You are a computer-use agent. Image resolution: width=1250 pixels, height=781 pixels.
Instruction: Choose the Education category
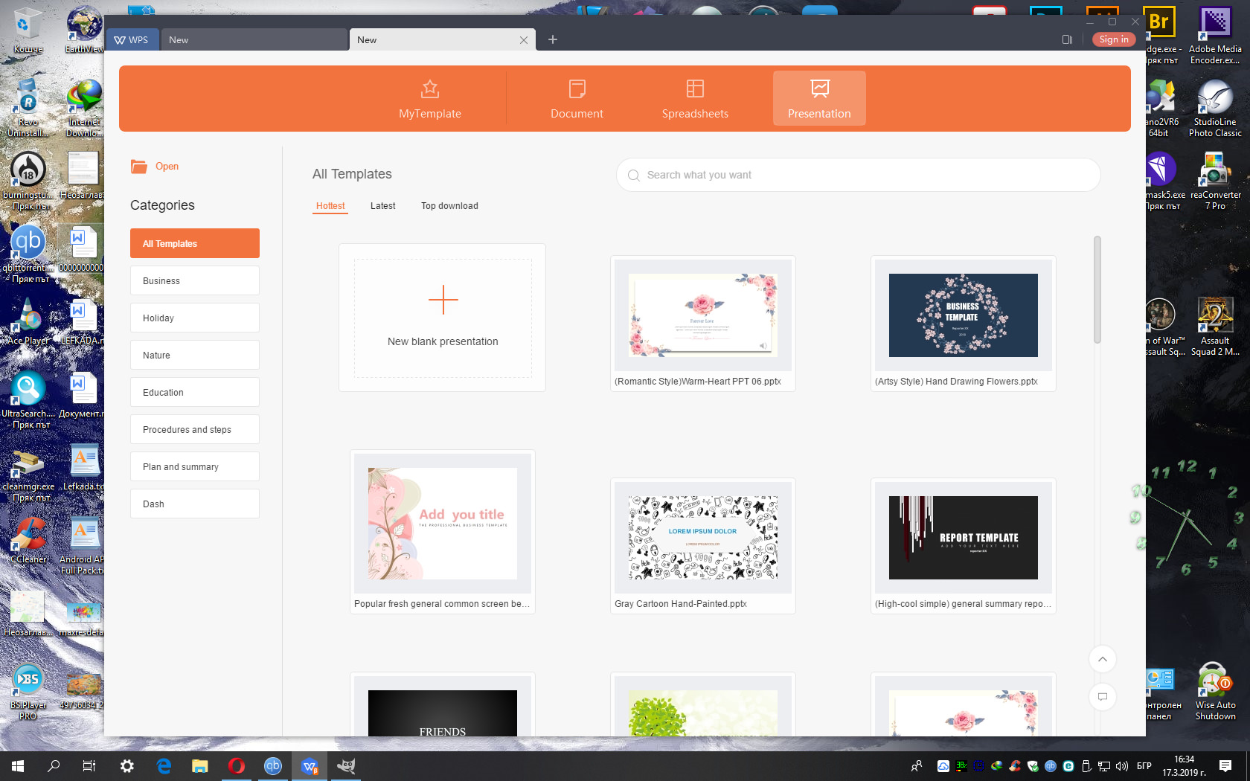[195, 392]
